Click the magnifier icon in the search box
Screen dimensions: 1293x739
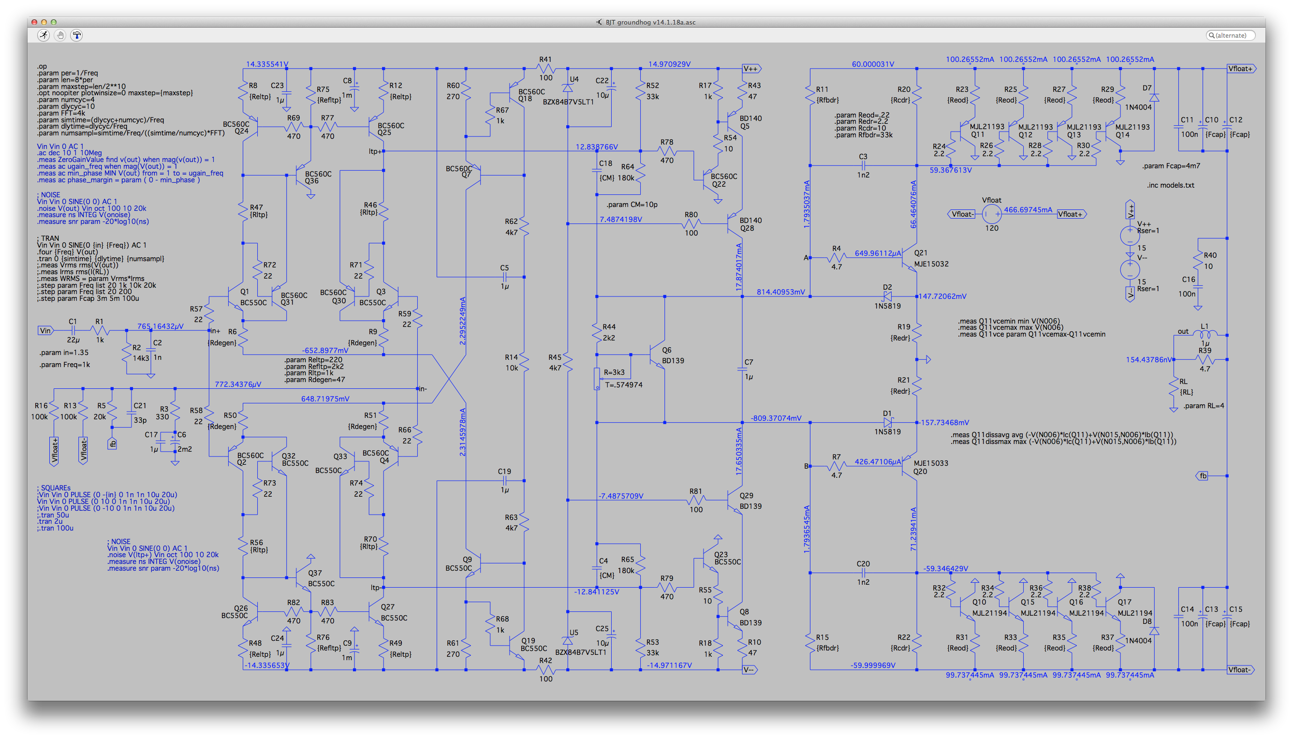pos(1211,35)
